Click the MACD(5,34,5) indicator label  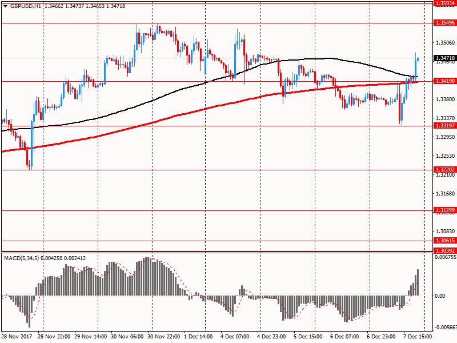coord(21,258)
